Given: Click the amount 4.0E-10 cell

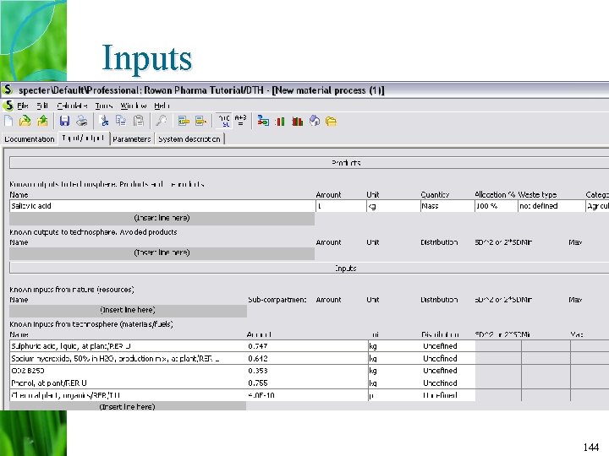Looking at the screenshot, I should coord(307,395).
